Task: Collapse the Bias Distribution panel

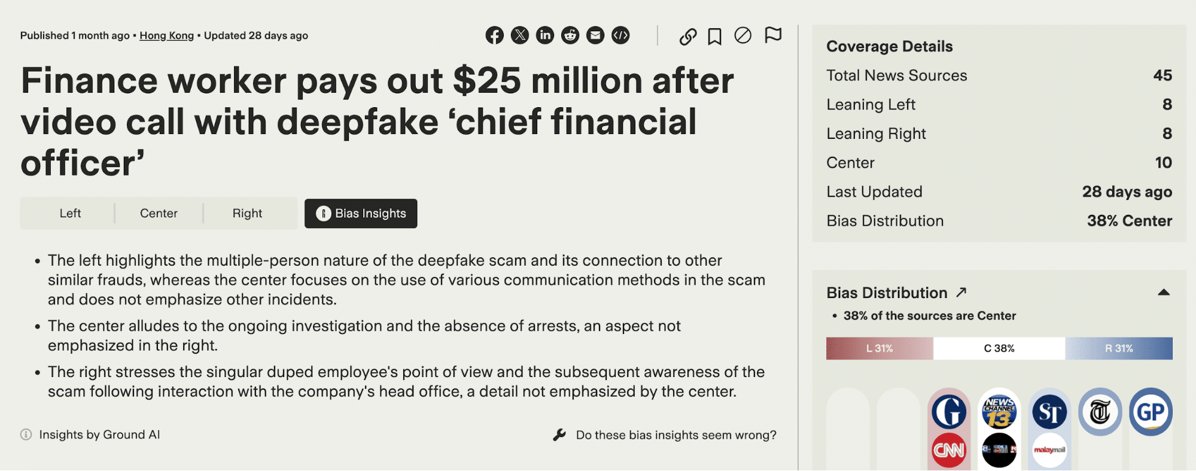Action: [1164, 293]
